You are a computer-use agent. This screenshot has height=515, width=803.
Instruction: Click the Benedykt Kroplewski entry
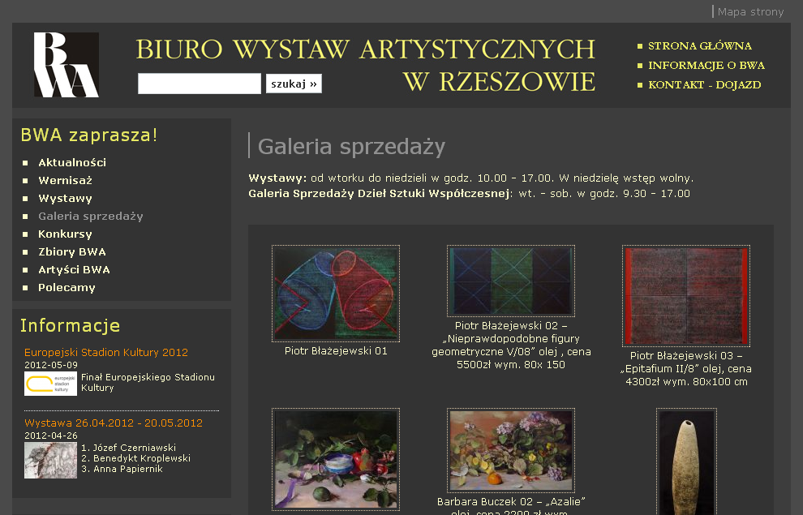click(x=135, y=458)
